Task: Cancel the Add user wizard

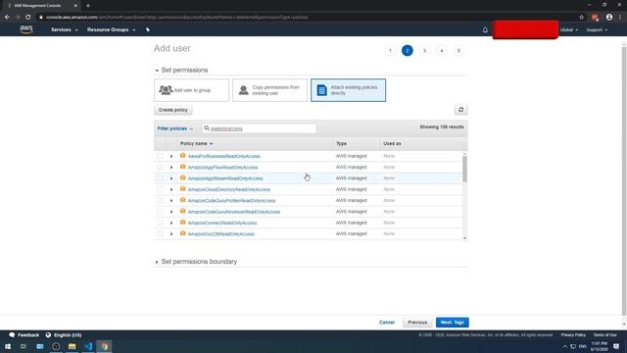Action: coord(387,323)
